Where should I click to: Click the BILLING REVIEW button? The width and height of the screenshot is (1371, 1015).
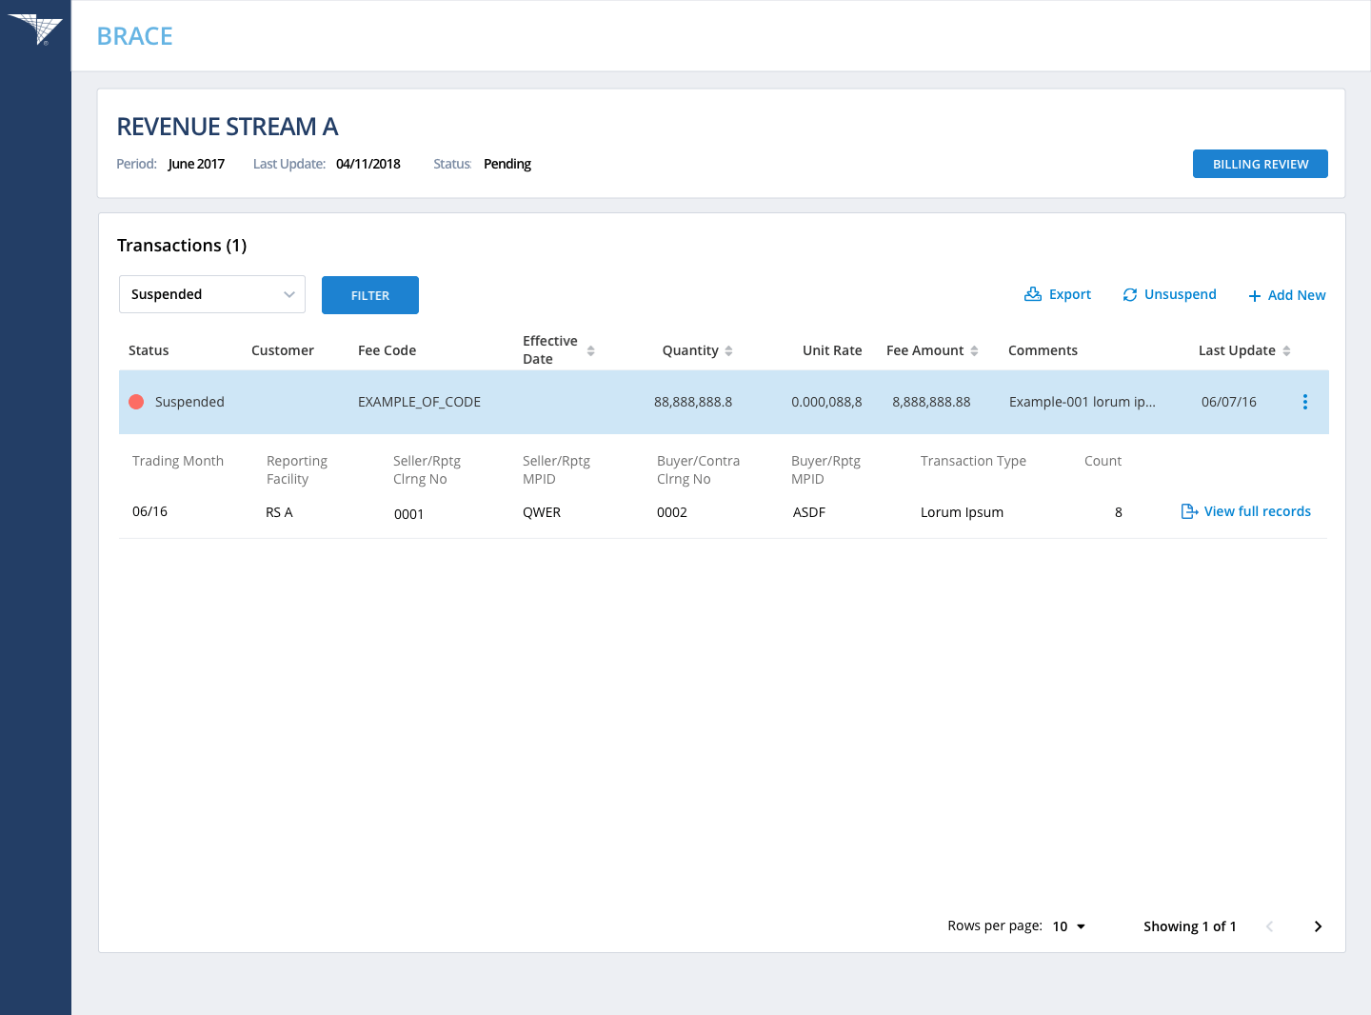point(1261,164)
